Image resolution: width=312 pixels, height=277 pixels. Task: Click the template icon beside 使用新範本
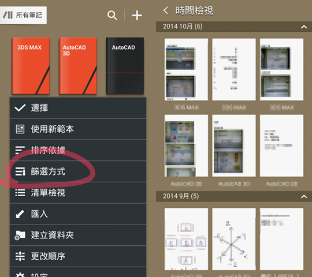[20, 129]
